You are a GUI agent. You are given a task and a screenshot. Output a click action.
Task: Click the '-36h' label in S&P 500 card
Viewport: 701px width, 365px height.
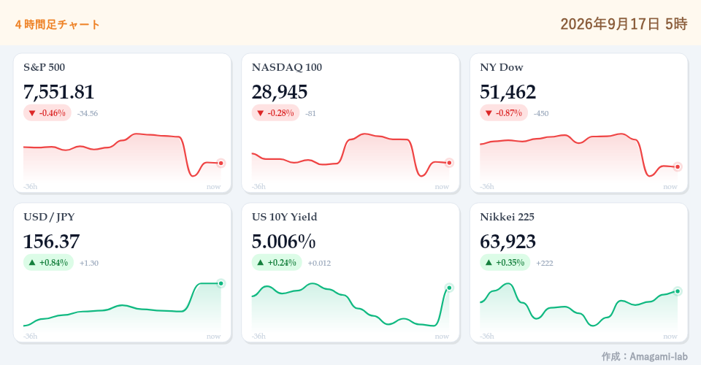[31, 187]
